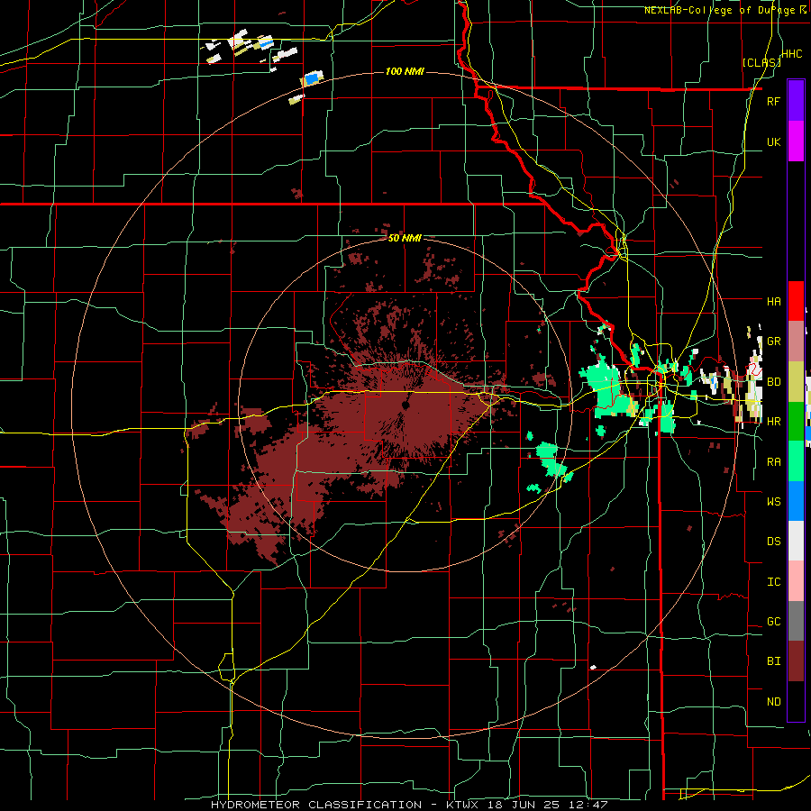Click the red HA legend color swatch
811x811 pixels.
[796, 301]
